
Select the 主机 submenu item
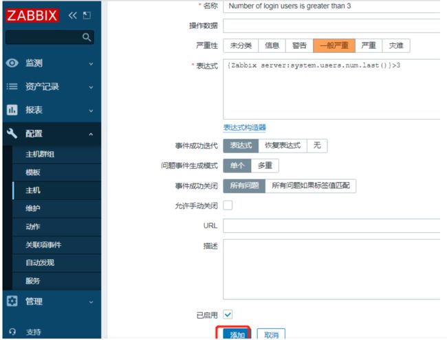click(x=56, y=190)
